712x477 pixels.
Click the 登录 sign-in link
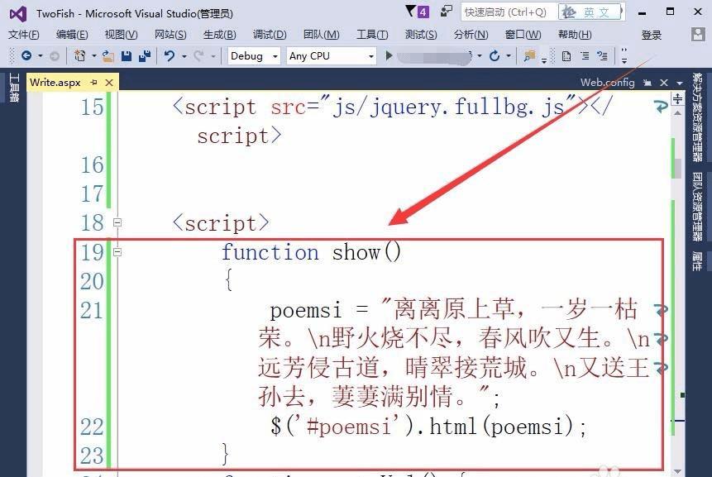(x=651, y=35)
